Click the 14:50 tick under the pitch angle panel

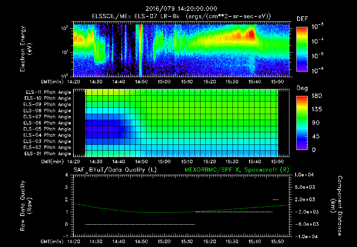(x=142, y=162)
